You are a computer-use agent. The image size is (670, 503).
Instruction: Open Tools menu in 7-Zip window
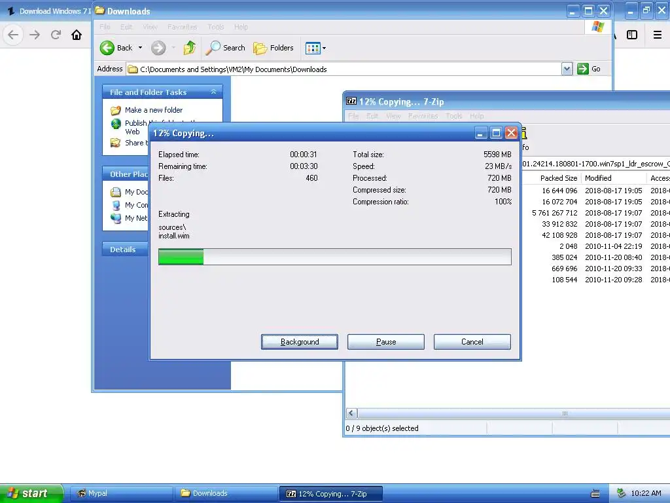454,116
